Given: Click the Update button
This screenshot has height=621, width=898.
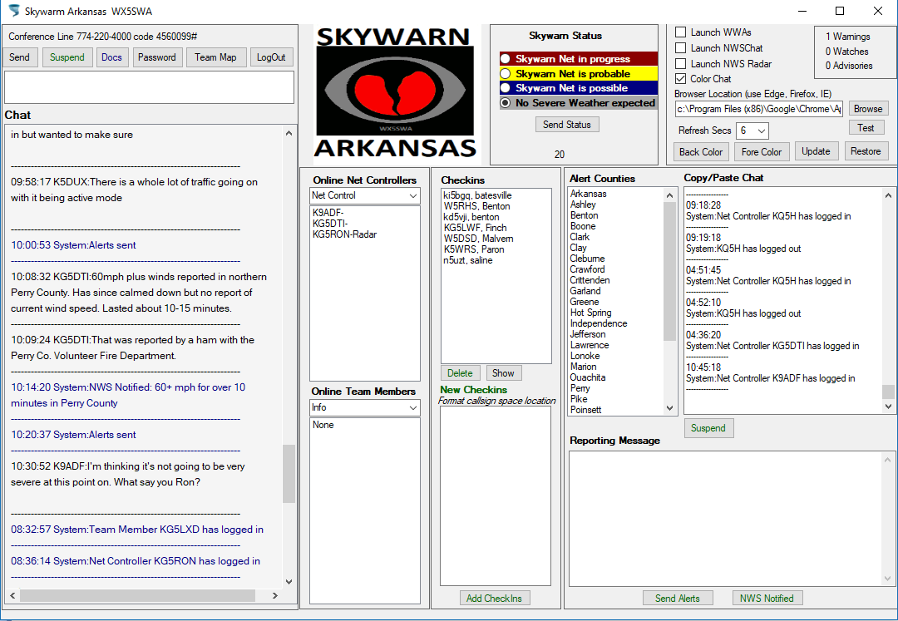Looking at the screenshot, I should pyautogui.click(x=817, y=151).
